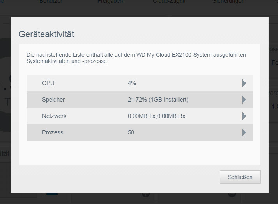Switch to the dimmed Benutzer tab
The width and height of the screenshot is (278, 204).
(51, 2)
